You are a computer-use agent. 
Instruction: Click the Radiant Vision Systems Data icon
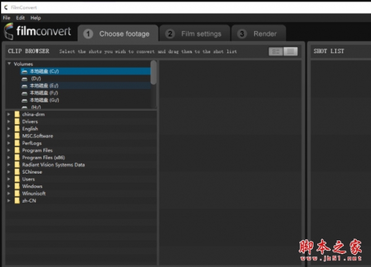pos(17,164)
